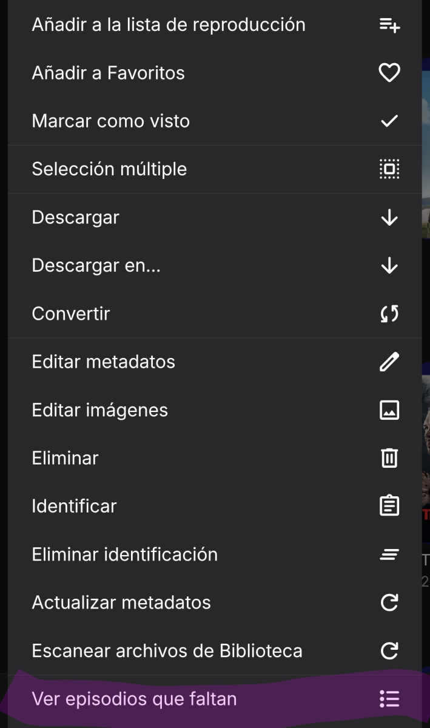Open Selección múltiple mode

(x=109, y=169)
